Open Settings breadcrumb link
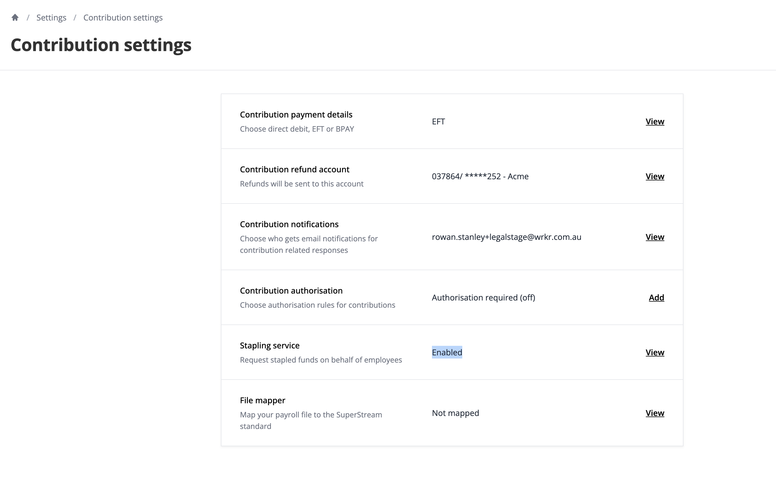Viewport: 776px width, 504px height. 51,18
